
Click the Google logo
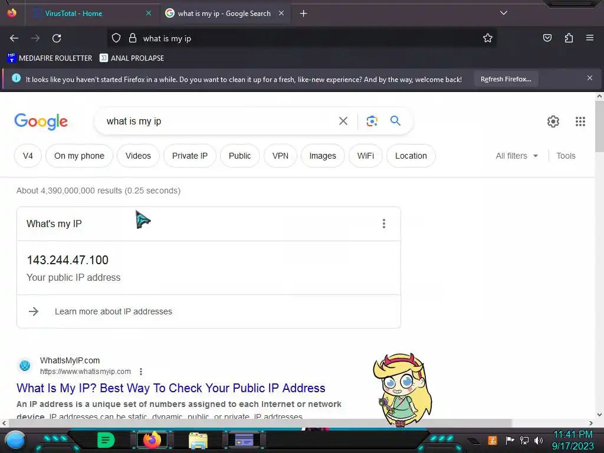(x=41, y=122)
